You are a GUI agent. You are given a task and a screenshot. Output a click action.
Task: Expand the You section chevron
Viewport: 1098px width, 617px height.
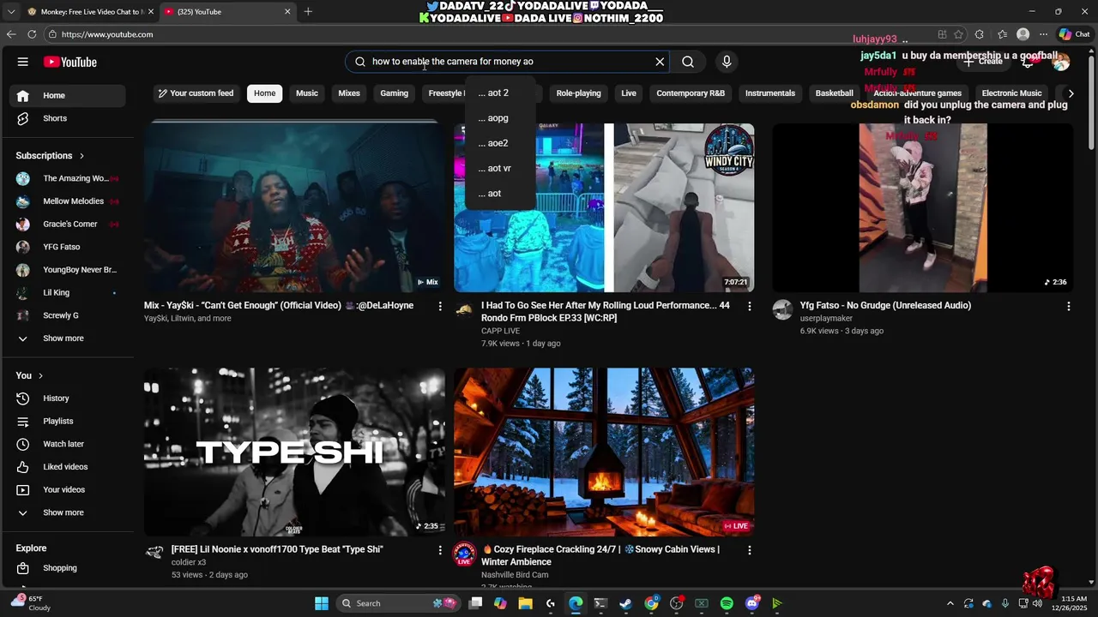[40, 376]
